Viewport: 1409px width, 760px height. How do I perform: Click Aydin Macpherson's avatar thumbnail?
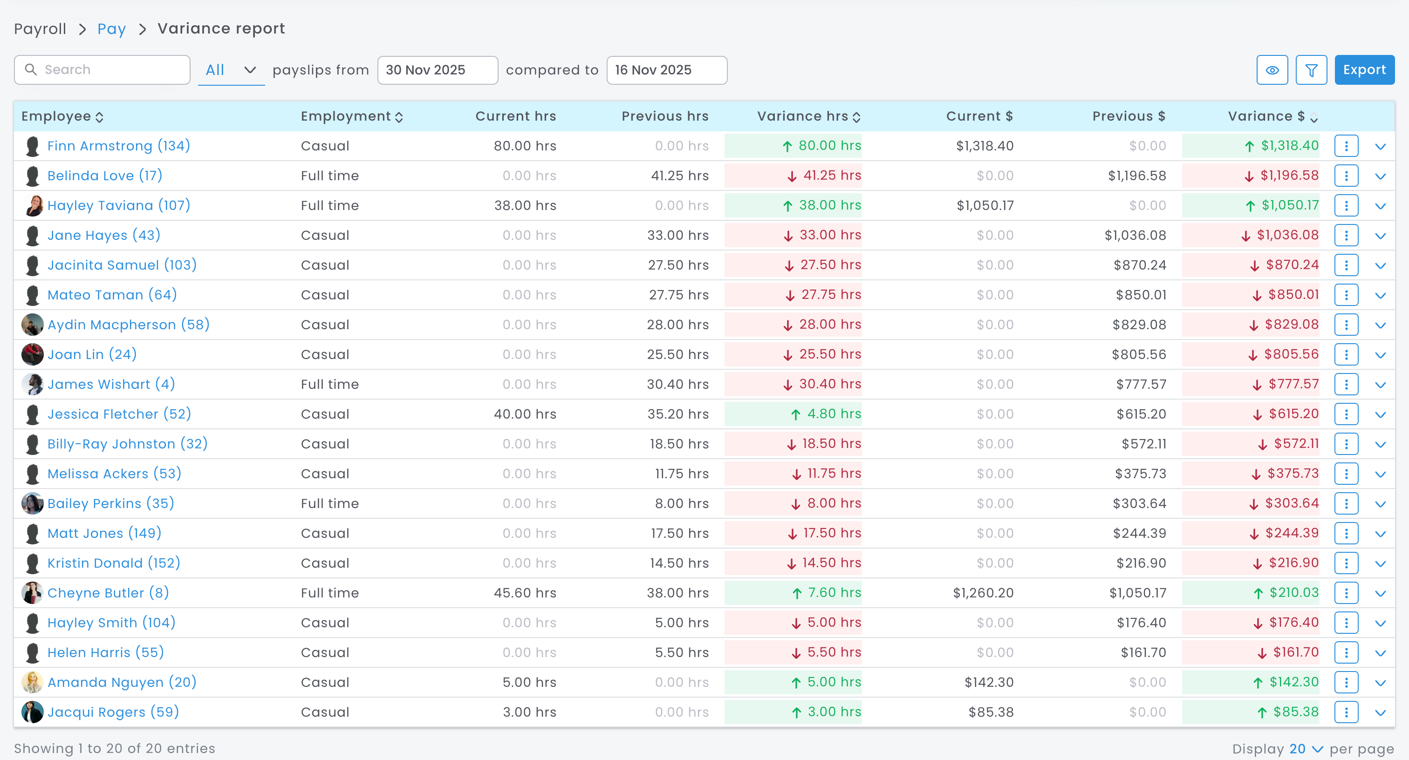click(32, 325)
